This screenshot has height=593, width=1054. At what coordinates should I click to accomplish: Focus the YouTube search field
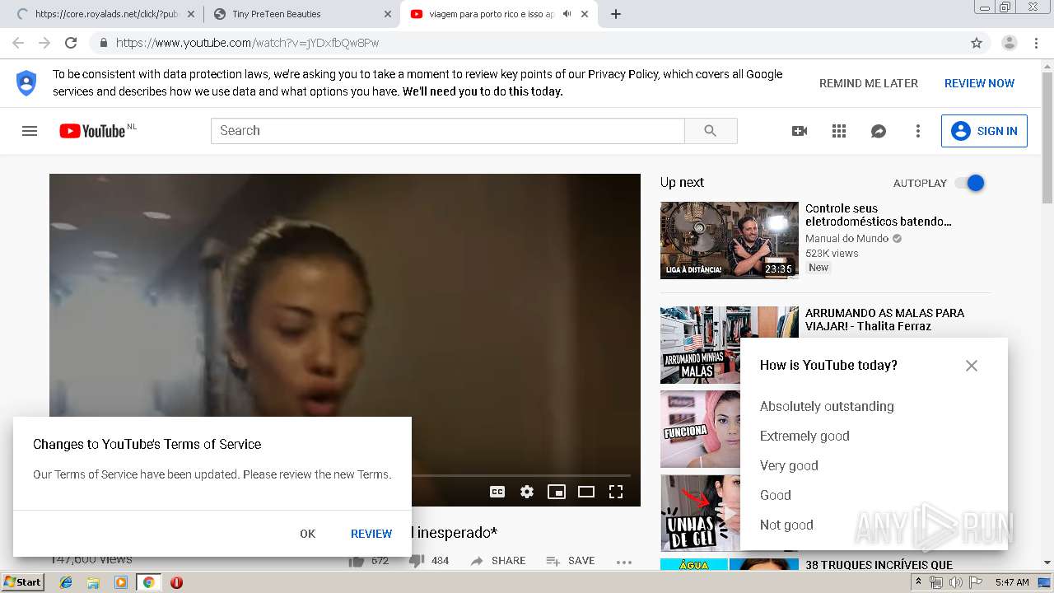(448, 131)
